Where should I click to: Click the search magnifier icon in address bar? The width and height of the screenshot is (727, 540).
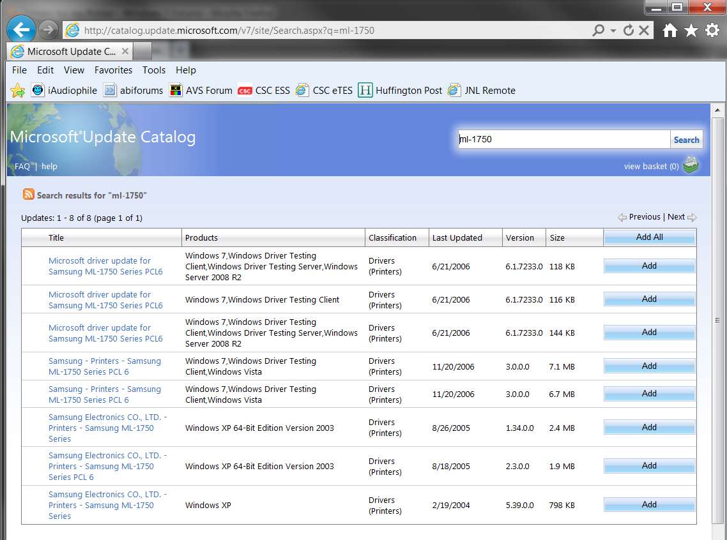[x=598, y=31]
